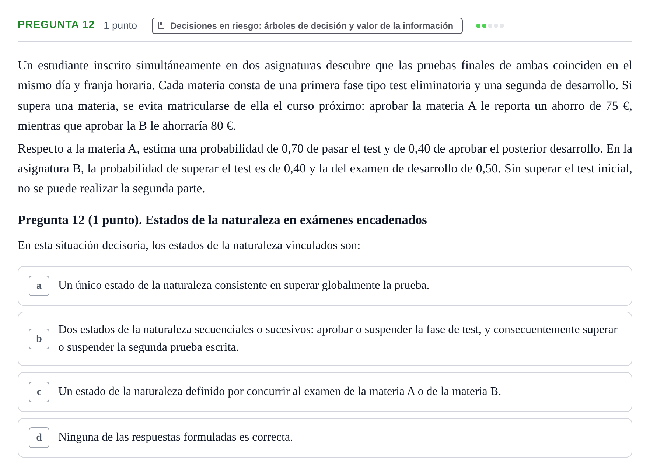Viewport: 650px width, 476px height.
Task: Click the book icon in the topic tag
Action: click(161, 26)
